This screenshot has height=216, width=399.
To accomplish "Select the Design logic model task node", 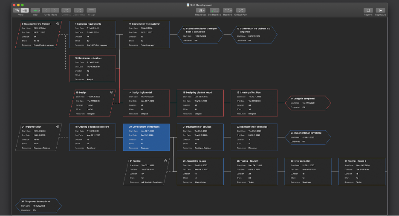I will pyautogui.click(x=146, y=103).
